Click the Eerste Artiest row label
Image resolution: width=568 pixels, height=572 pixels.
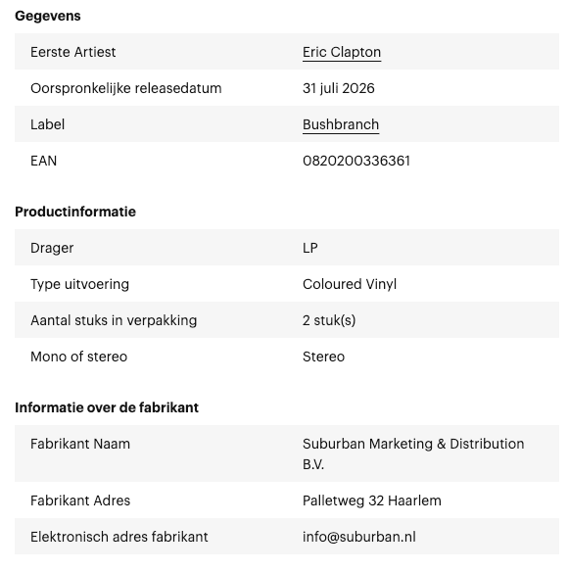pos(73,52)
